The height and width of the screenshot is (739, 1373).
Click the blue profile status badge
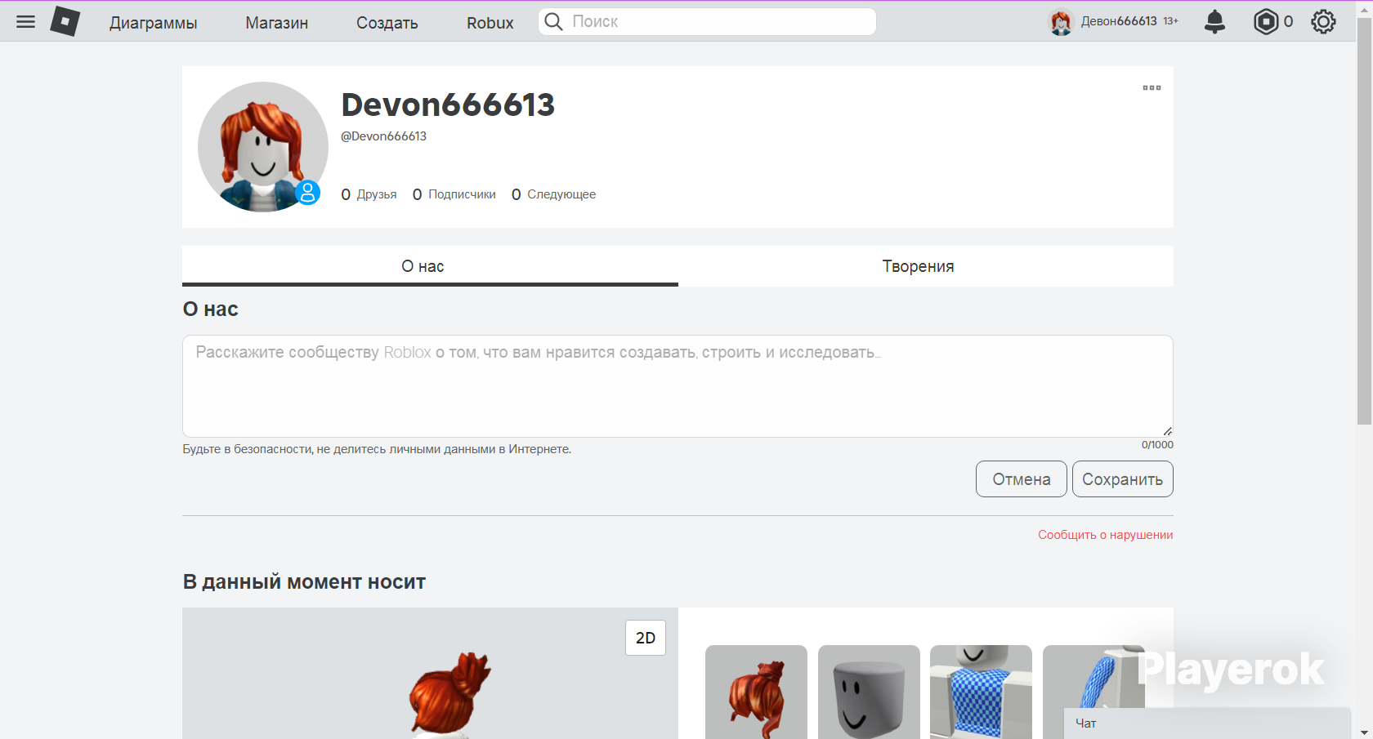[x=307, y=193]
